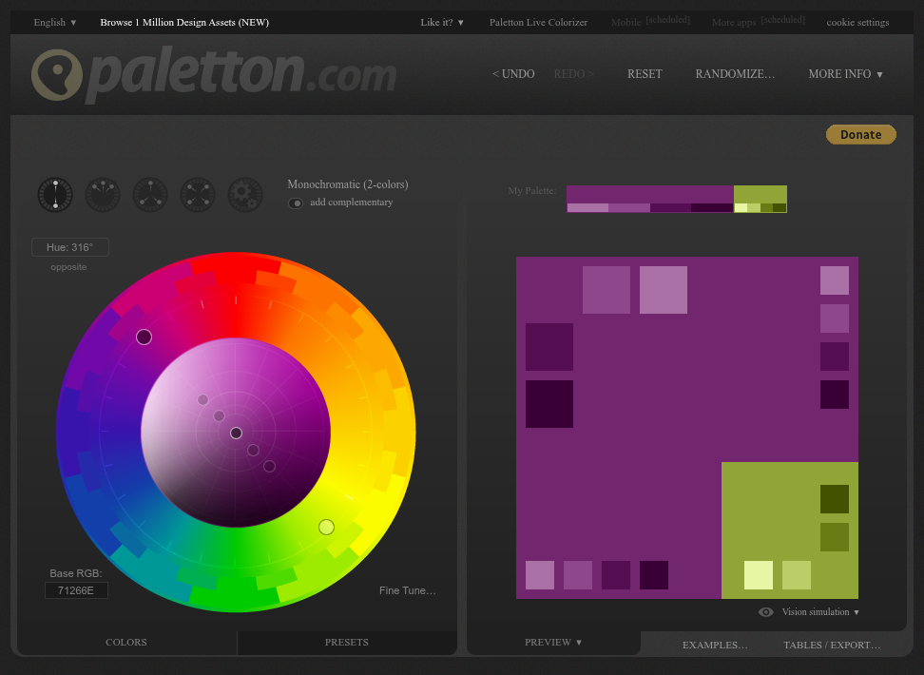Viewport: 924px width, 675px height.
Task: Select the Monochromatic color scheme icon
Action: (x=55, y=195)
